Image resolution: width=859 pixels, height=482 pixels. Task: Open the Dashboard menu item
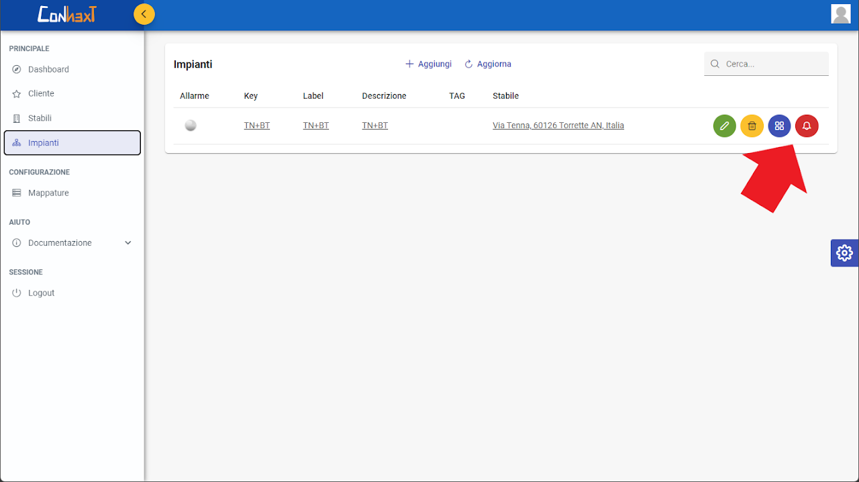coord(48,69)
